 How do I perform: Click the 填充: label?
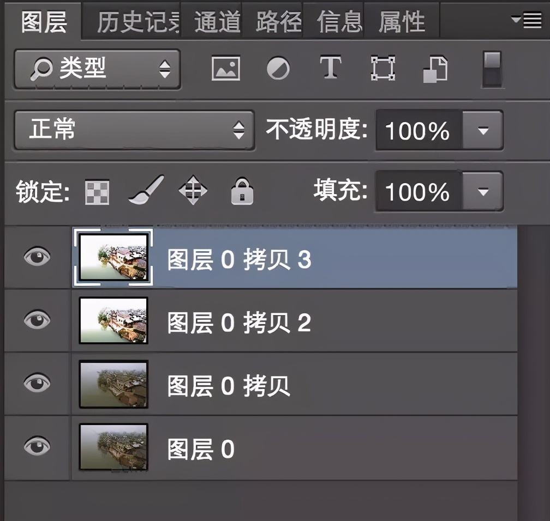pos(341,190)
